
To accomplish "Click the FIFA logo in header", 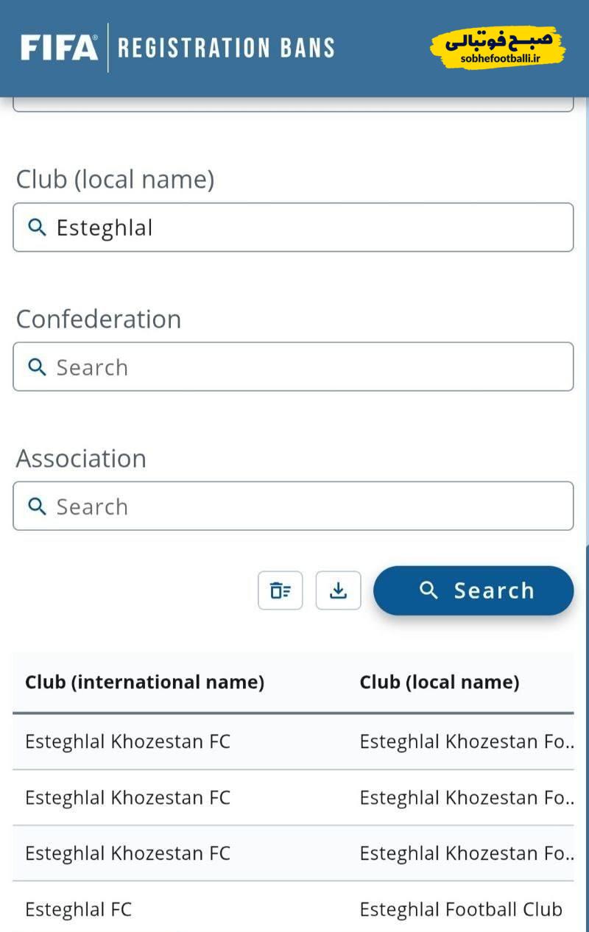I will [59, 48].
